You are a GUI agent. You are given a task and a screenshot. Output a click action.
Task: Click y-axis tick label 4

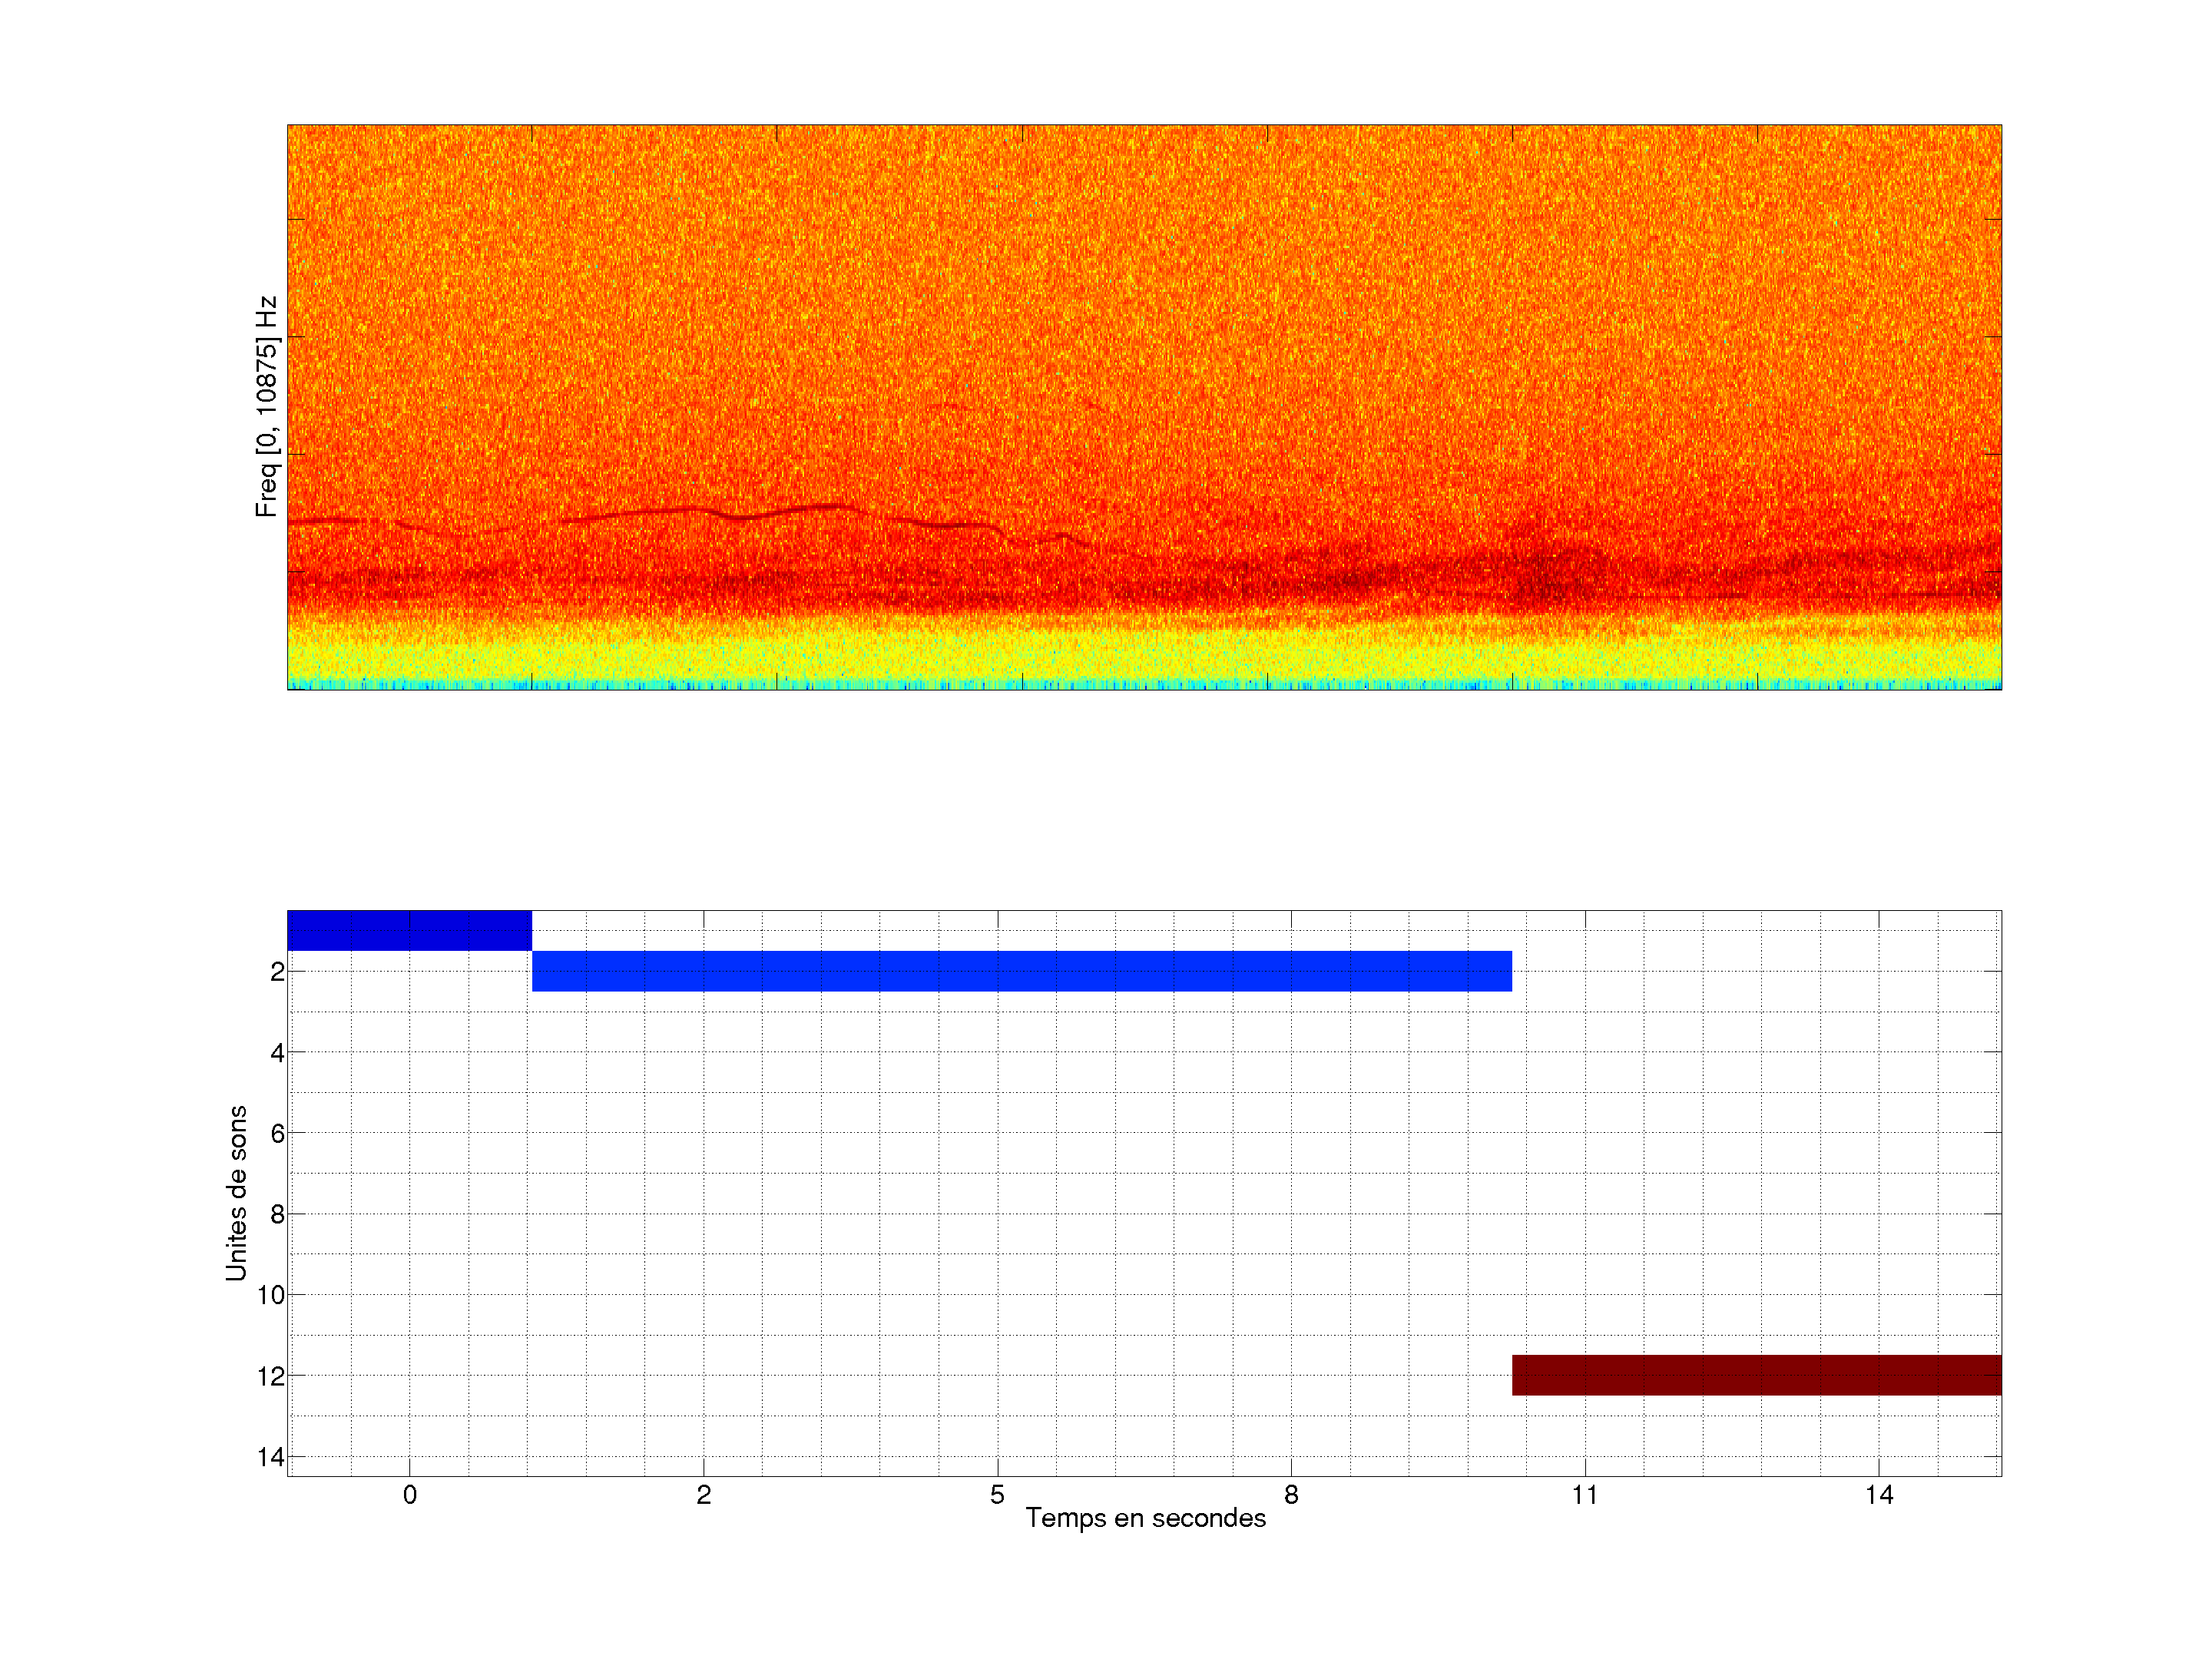(277, 1053)
